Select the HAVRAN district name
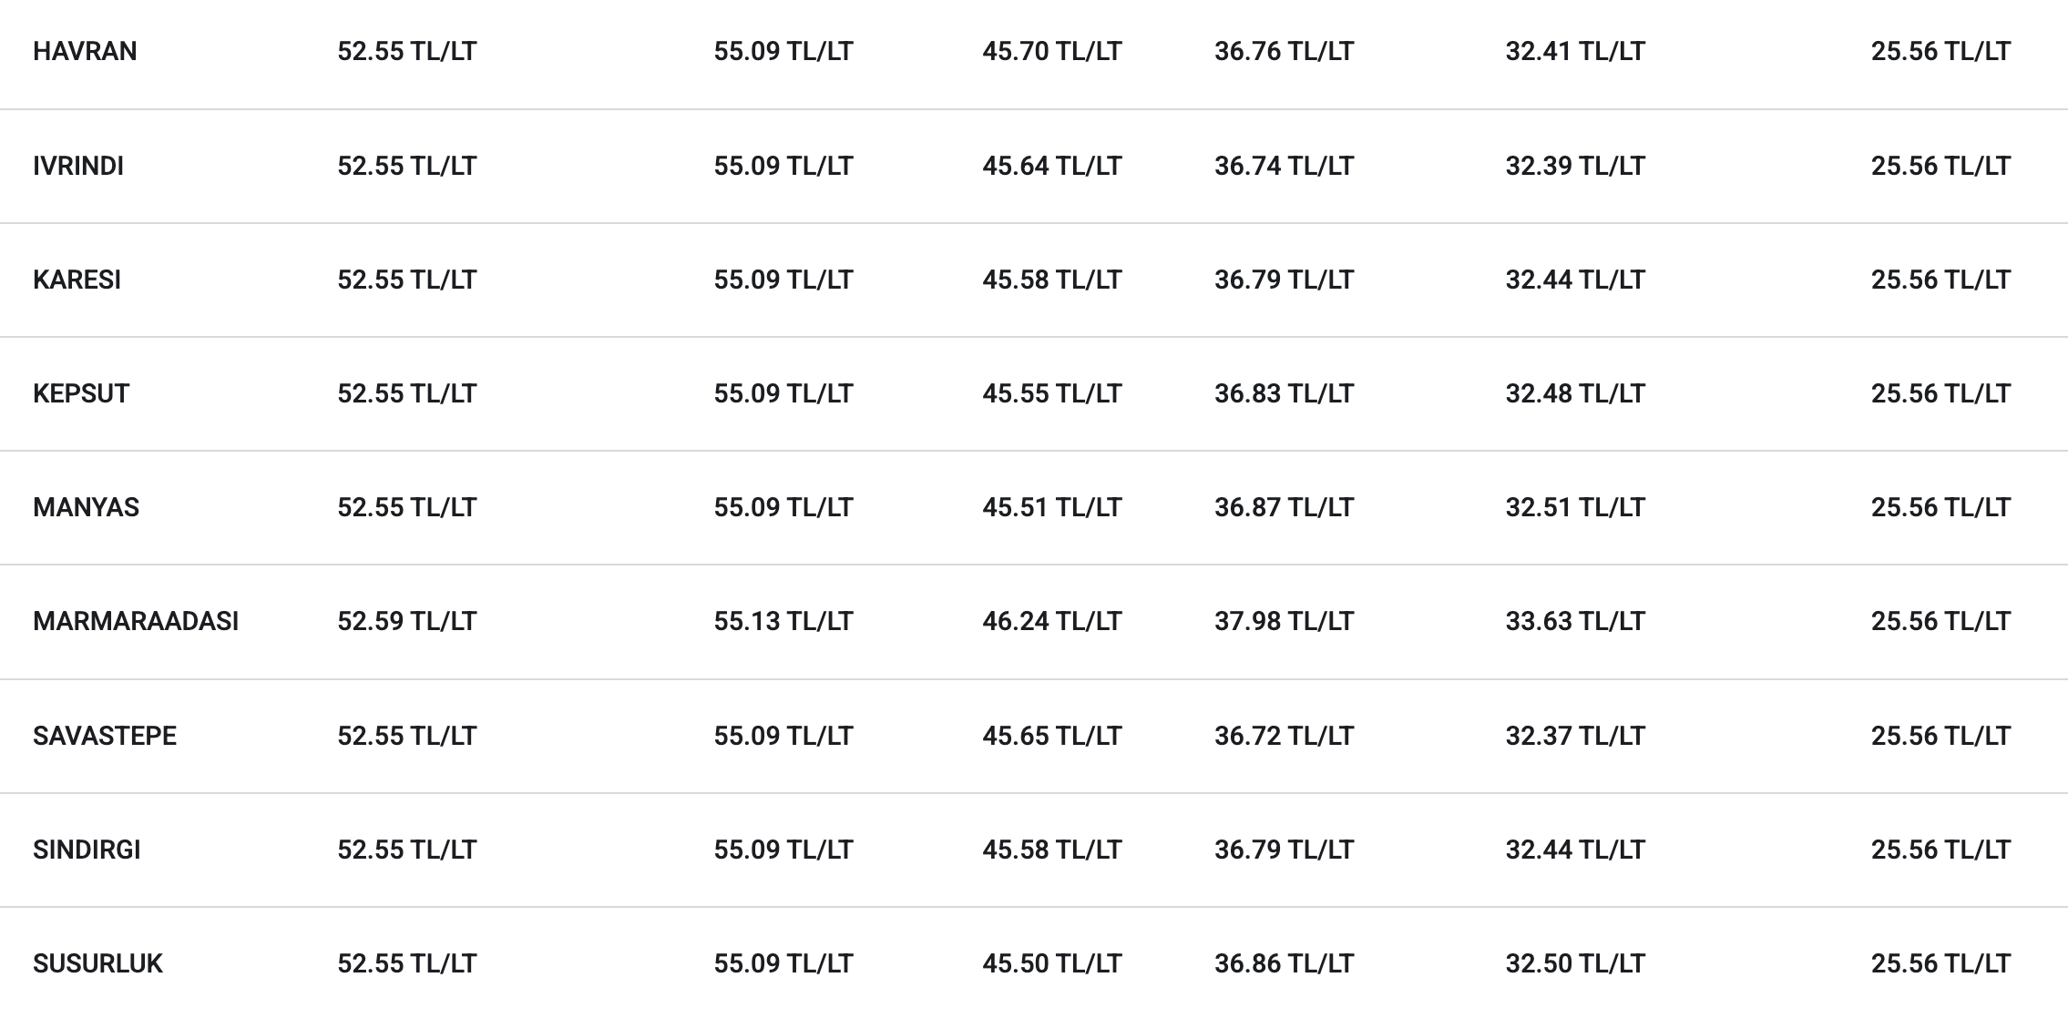This screenshot has height=1018, width=2068. point(85,51)
